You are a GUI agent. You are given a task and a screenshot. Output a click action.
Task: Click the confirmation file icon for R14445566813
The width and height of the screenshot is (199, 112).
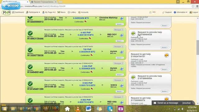coord(86,21)
